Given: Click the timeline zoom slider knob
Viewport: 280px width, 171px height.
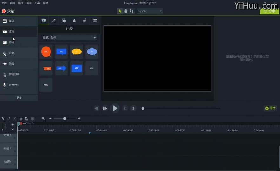Looking at the screenshot, I should click(x=65, y=119).
